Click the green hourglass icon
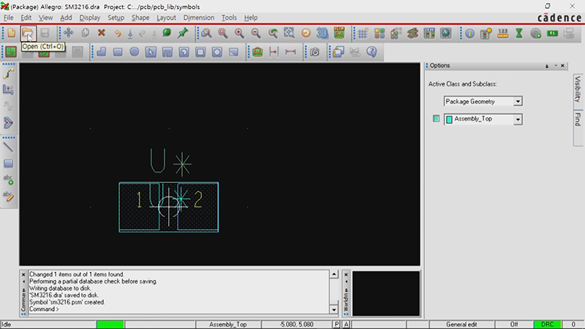 tap(519, 33)
